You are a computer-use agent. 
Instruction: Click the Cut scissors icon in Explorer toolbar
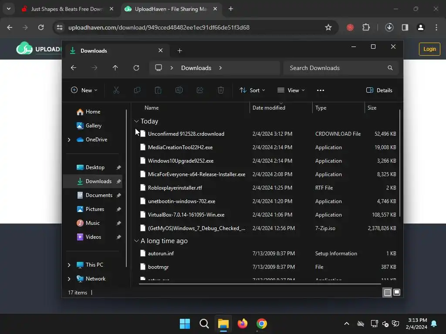coord(116,90)
